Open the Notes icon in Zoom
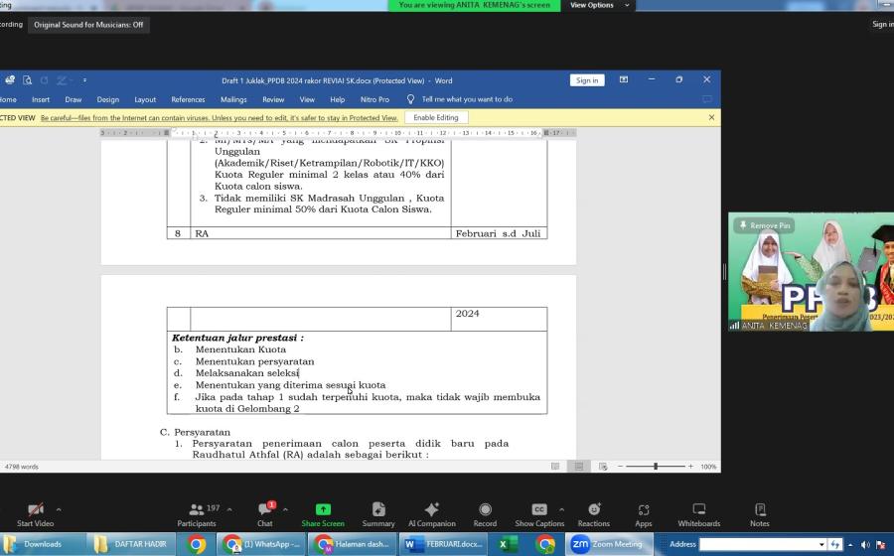 point(760,510)
